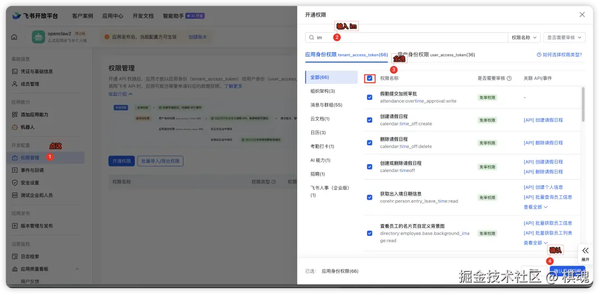Uncheck the 查看员工的名片页自定义背景图 checkbox
Image resolution: width=599 pixels, height=294 pixels.
pos(369,233)
